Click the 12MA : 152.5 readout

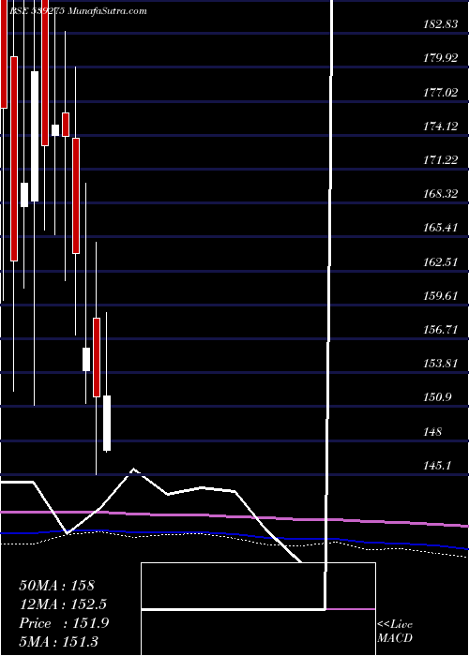click(x=63, y=604)
